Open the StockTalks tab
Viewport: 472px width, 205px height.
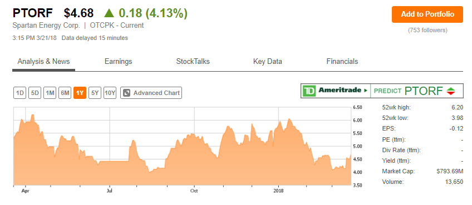pos(193,62)
